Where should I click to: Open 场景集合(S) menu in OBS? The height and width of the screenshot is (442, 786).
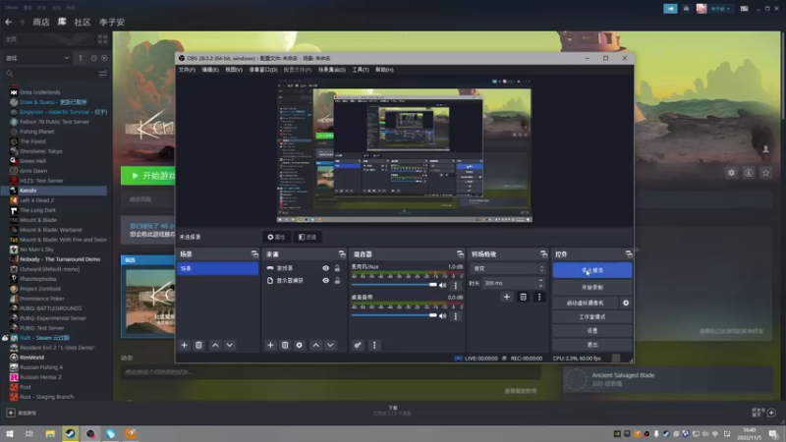point(332,70)
